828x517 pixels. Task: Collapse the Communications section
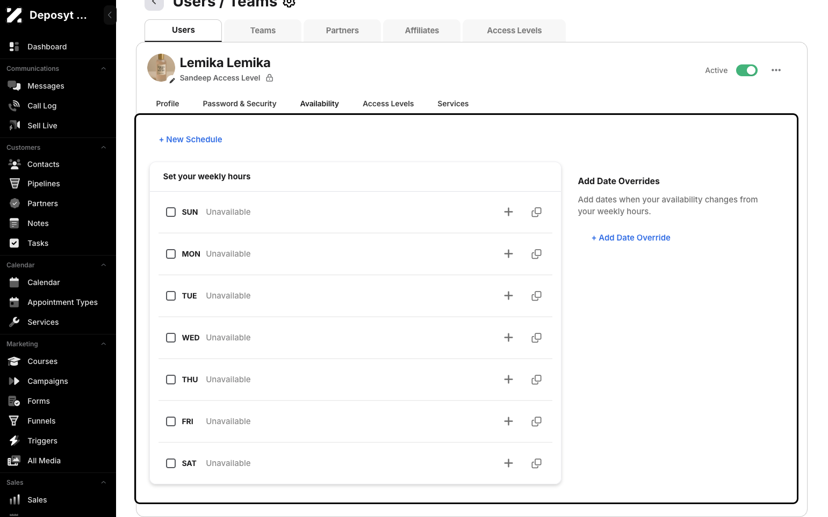(104, 69)
